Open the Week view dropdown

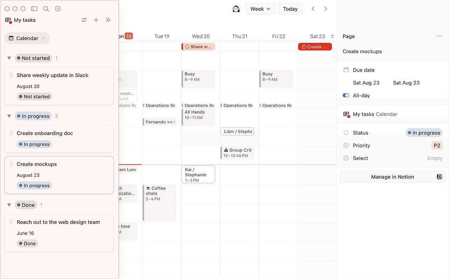point(261,9)
